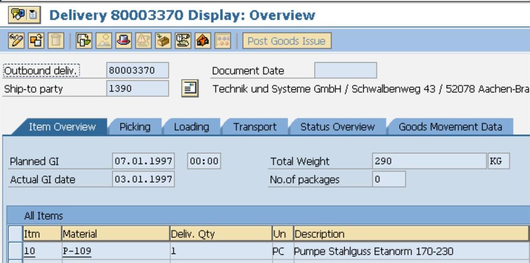Click the Actual GI date field 03.01.1997
The image size is (530, 263).
click(x=143, y=179)
